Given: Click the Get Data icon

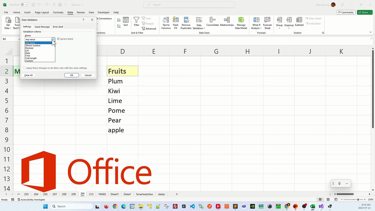Looking at the screenshot, I should tap(8, 20).
